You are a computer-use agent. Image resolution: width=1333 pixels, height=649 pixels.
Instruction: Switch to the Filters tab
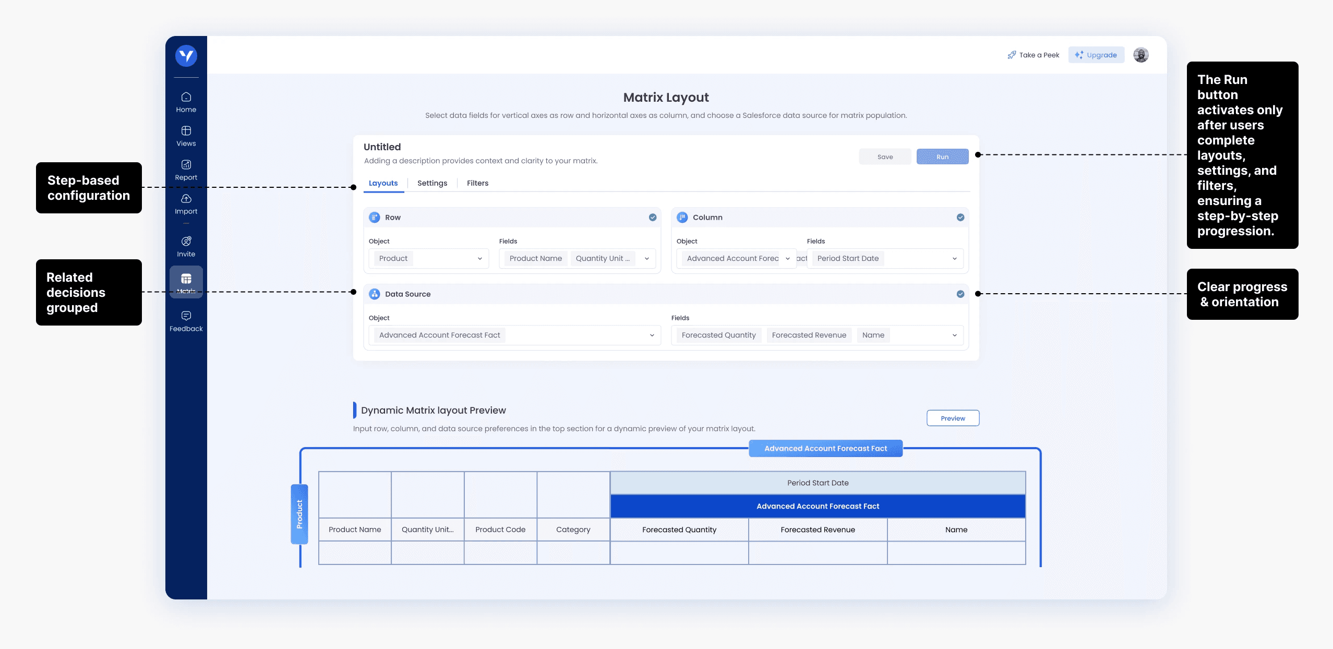477,183
